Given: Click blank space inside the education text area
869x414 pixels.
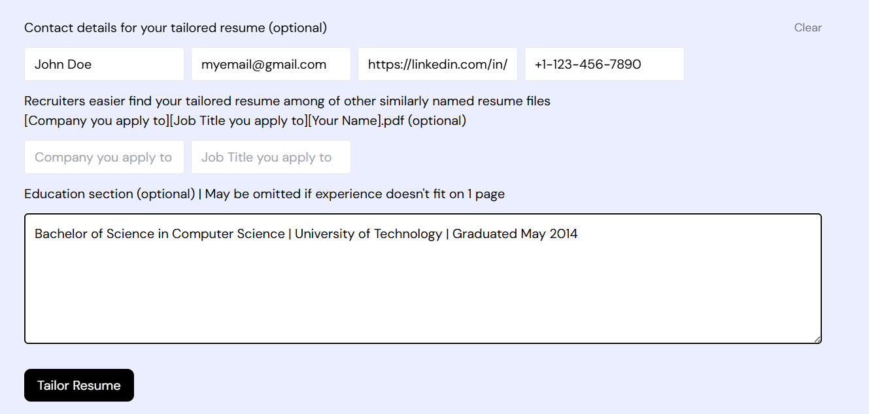Looking at the screenshot, I should (x=422, y=294).
